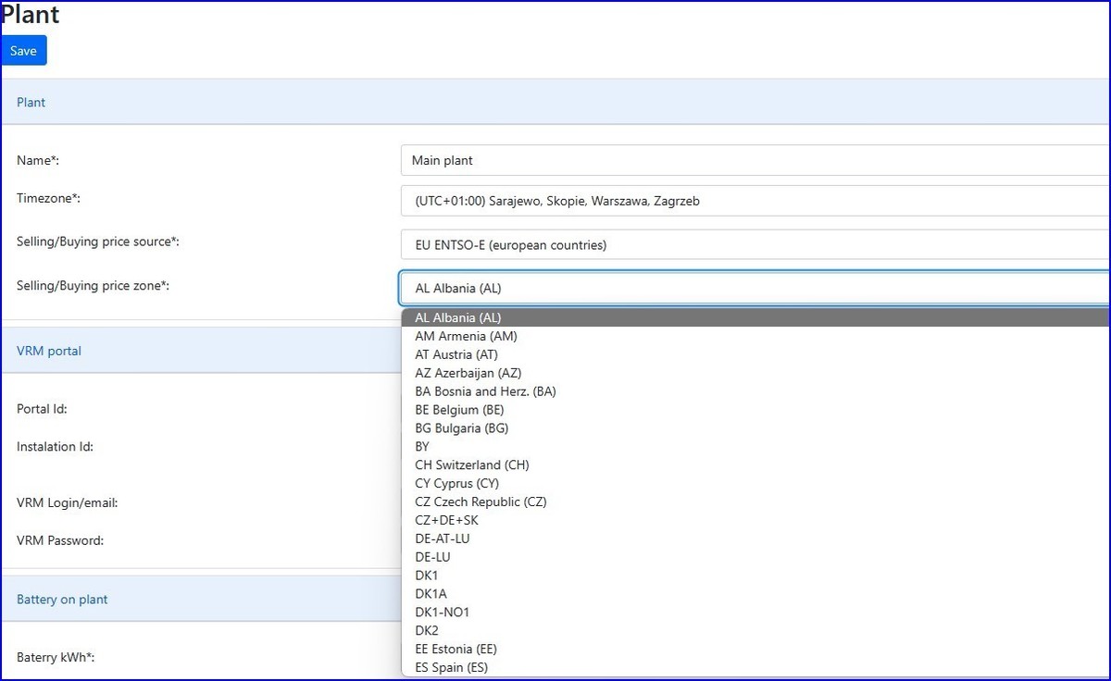Open the Selling/Buying price source dropdown
The image size is (1111, 681).
(754, 245)
